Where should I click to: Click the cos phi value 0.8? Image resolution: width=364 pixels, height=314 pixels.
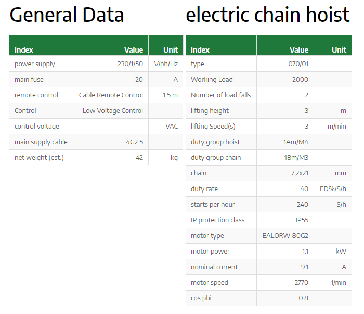[x=303, y=298]
